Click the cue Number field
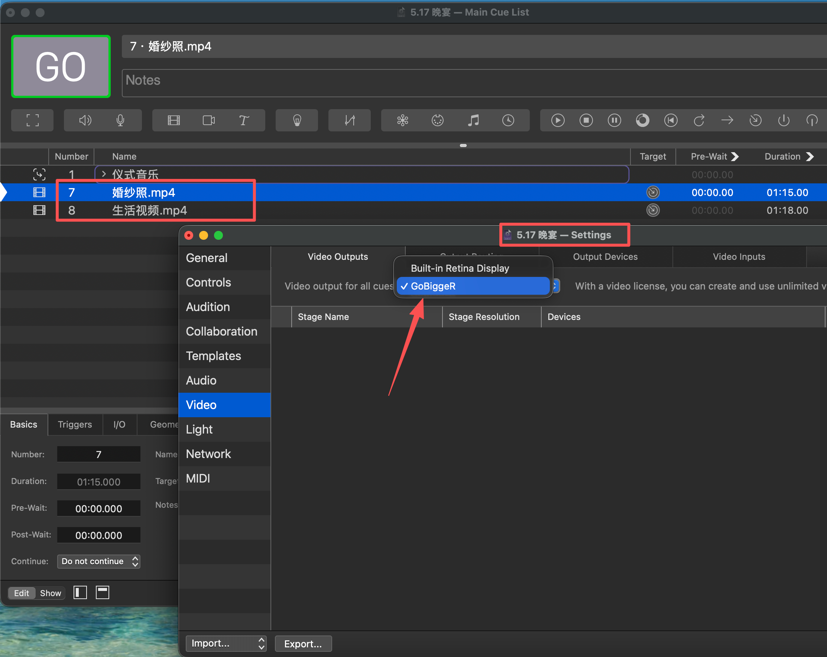The image size is (827, 657). (x=98, y=454)
